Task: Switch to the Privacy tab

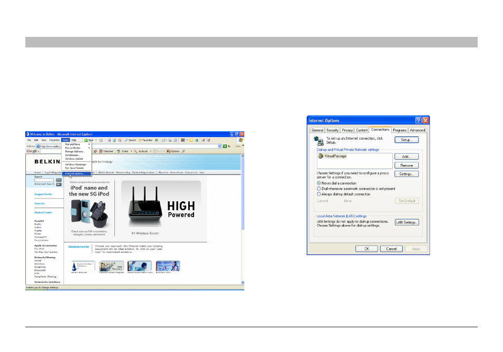Action: [x=347, y=130]
